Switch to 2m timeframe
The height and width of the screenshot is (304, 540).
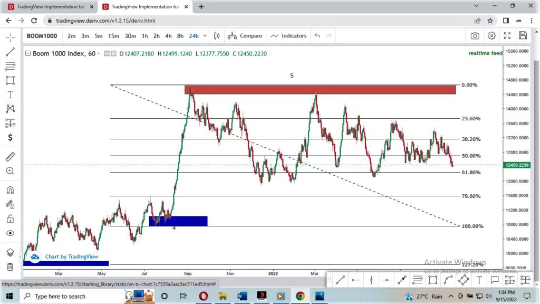[x=72, y=36]
